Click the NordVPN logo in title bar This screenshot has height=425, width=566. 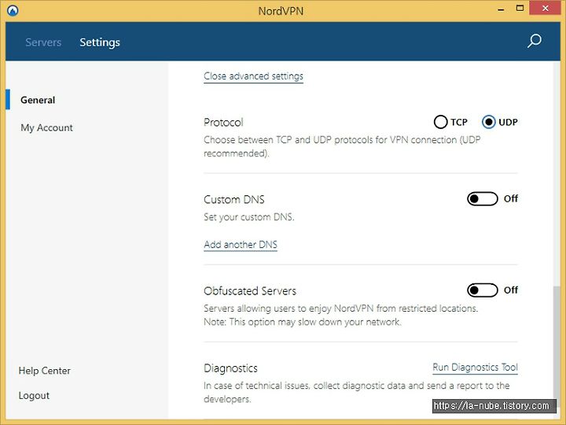click(13, 10)
